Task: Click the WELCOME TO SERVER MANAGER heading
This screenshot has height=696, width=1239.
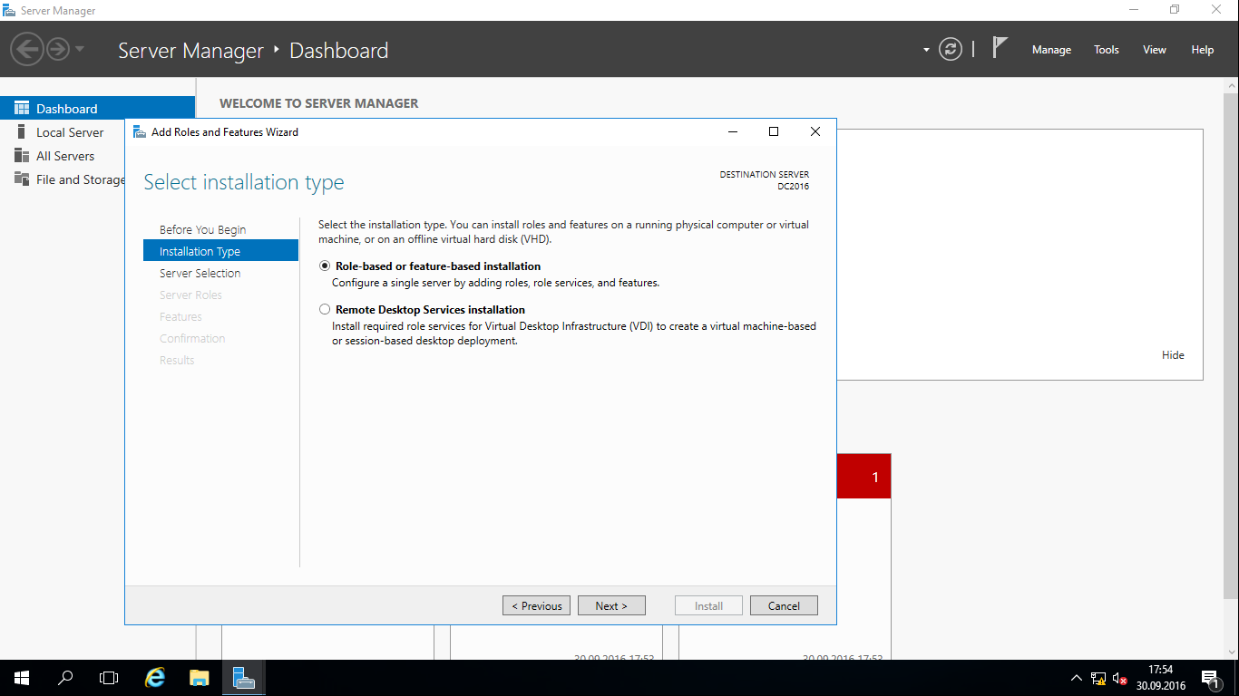Action: tap(318, 103)
